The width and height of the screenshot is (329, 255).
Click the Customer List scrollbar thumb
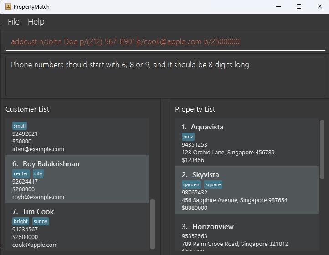coord(153,224)
